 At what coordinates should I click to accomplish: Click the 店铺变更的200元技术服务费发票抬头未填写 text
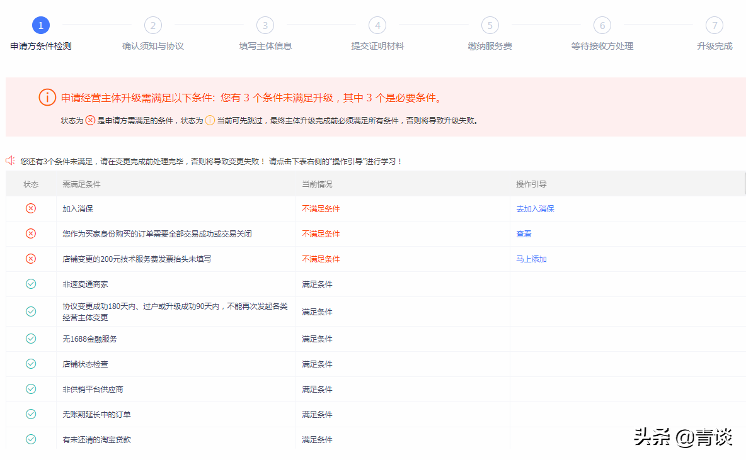click(137, 259)
